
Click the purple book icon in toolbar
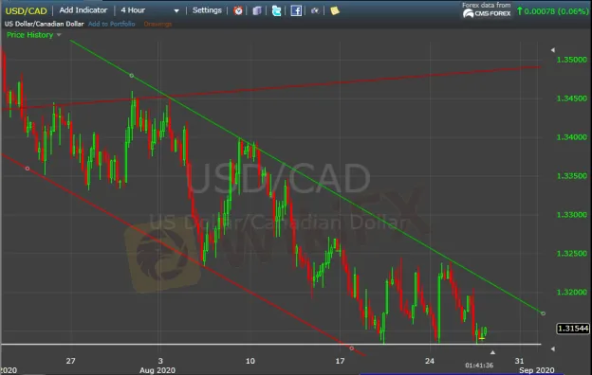pyautogui.click(x=257, y=10)
